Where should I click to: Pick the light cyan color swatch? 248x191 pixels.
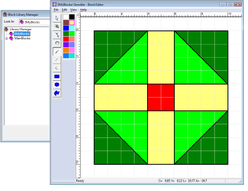pyautogui.click(x=72, y=28)
